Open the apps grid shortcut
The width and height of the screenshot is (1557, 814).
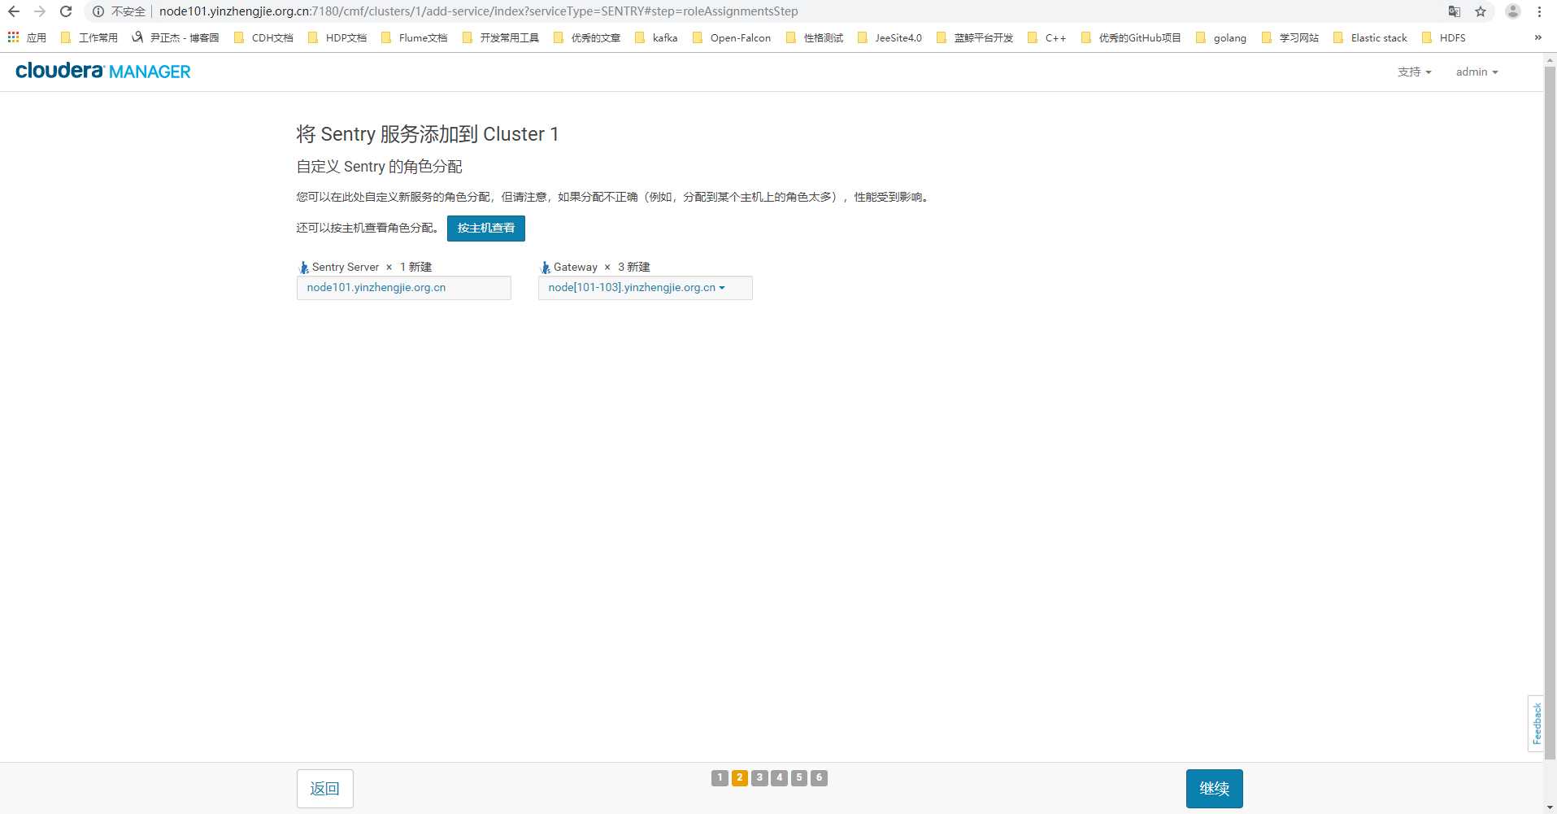pyautogui.click(x=27, y=37)
